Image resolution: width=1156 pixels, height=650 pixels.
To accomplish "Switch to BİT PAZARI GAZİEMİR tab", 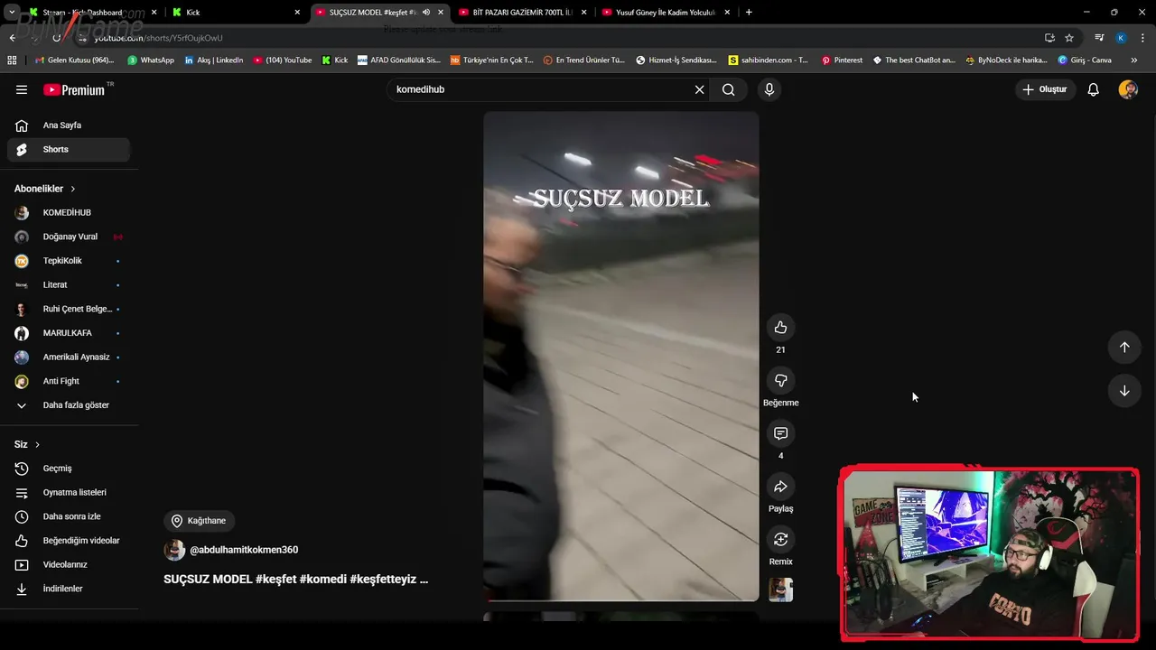I will pyautogui.click(x=522, y=13).
